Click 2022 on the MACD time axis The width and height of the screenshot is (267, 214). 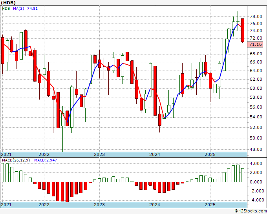tap(44, 205)
